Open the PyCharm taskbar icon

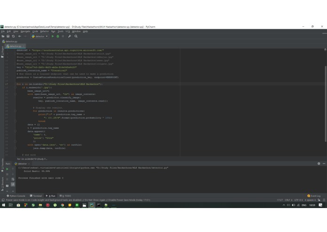point(92,205)
